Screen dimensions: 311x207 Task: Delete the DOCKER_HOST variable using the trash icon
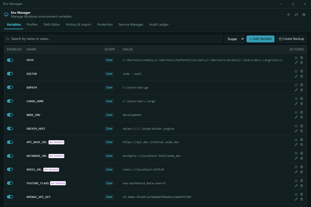(301, 131)
